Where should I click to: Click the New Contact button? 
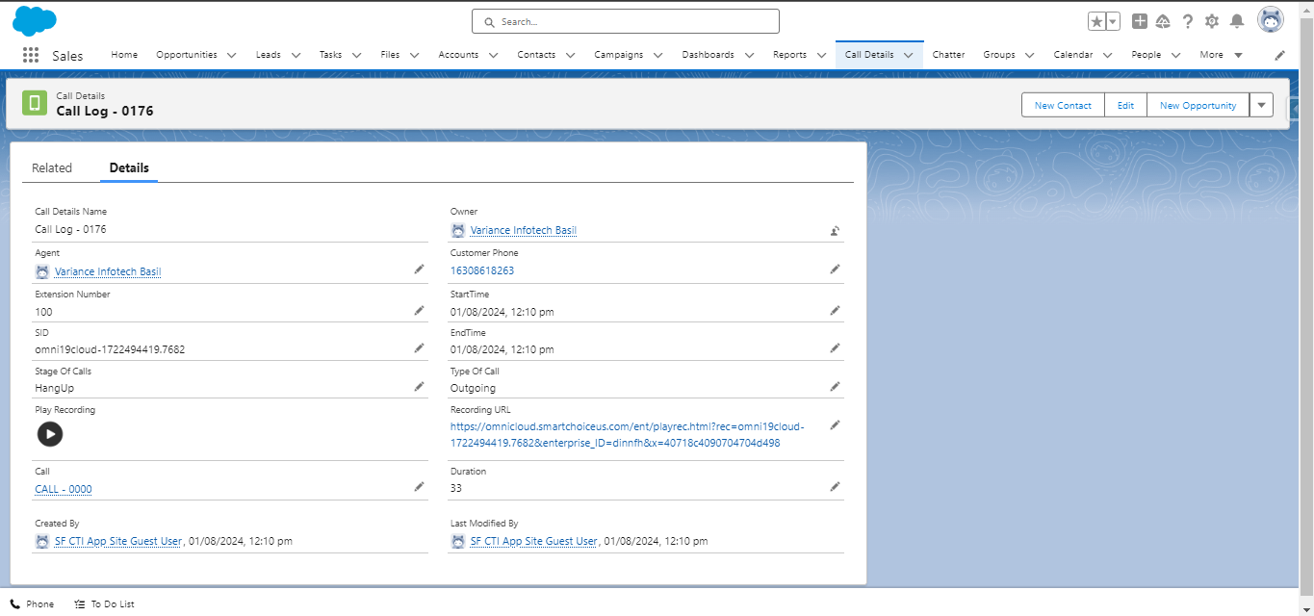(1063, 105)
